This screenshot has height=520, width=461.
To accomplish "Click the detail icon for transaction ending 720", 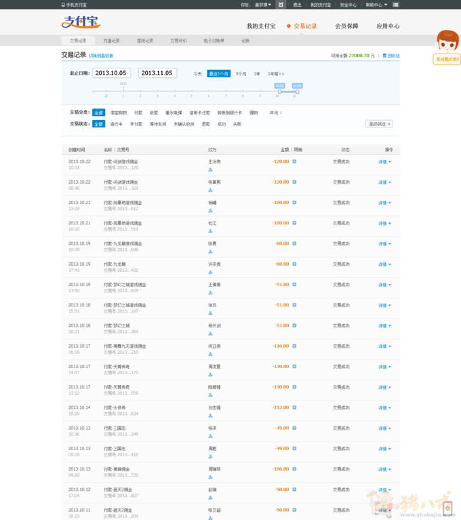I will [294, 469].
